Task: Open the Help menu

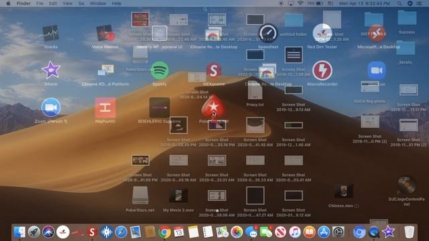Action: 117,3
